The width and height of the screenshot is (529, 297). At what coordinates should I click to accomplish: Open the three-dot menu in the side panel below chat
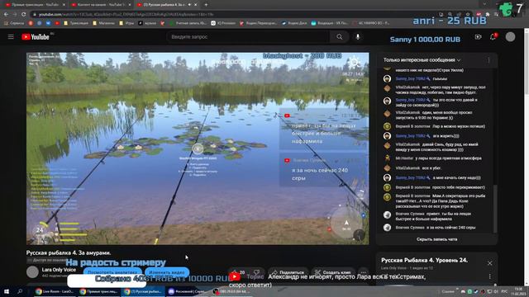(489, 276)
